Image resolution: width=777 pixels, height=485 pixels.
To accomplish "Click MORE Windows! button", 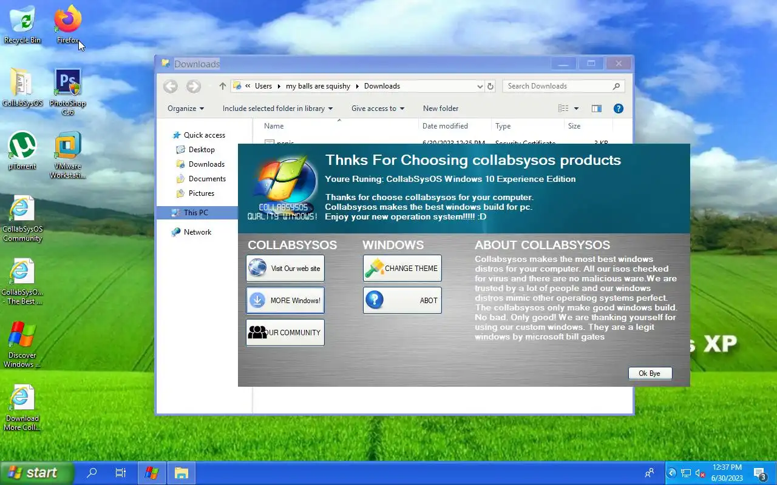I will [285, 300].
